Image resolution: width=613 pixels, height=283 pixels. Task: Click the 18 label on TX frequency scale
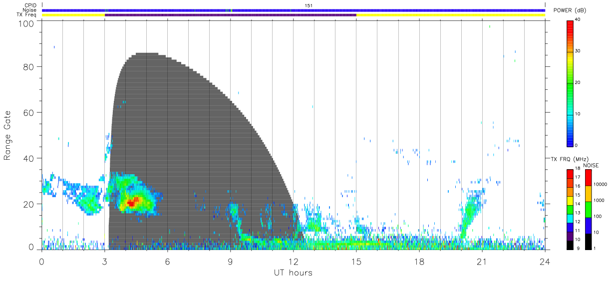pyautogui.click(x=577, y=169)
